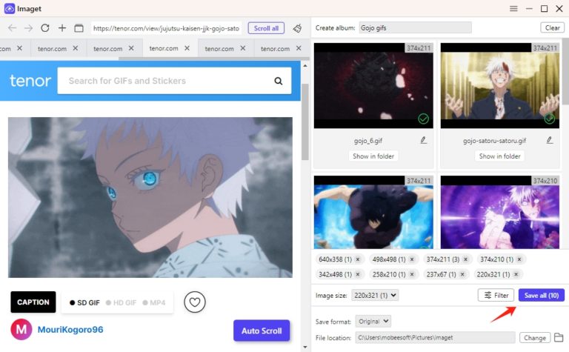Select the purple 374x210 thumbnail
Image resolution: width=569 pixels, height=352 pixels.
[x=499, y=212]
